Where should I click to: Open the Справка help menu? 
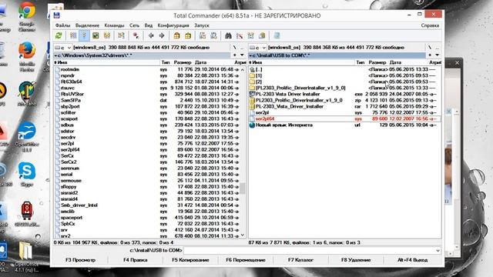click(x=430, y=25)
